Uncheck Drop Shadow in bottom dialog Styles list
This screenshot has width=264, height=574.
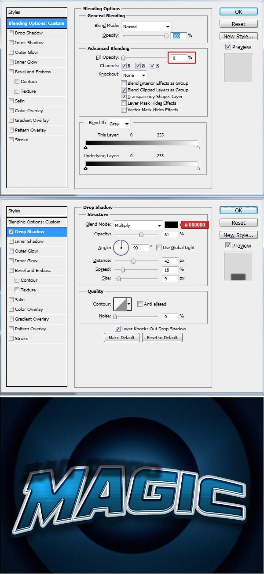(11, 232)
